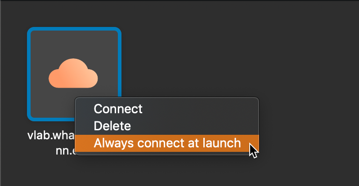Toggle the auto-connect at launch option
359x186 pixels.
pyautogui.click(x=167, y=143)
